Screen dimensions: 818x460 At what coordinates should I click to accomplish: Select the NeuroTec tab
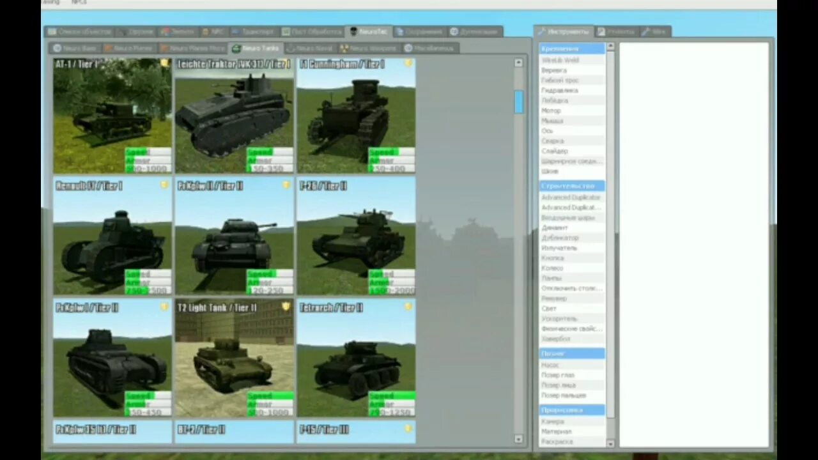click(x=369, y=31)
